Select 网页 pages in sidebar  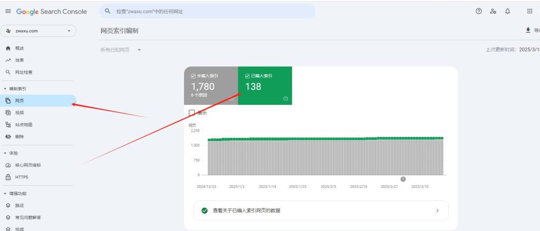coord(38,101)
